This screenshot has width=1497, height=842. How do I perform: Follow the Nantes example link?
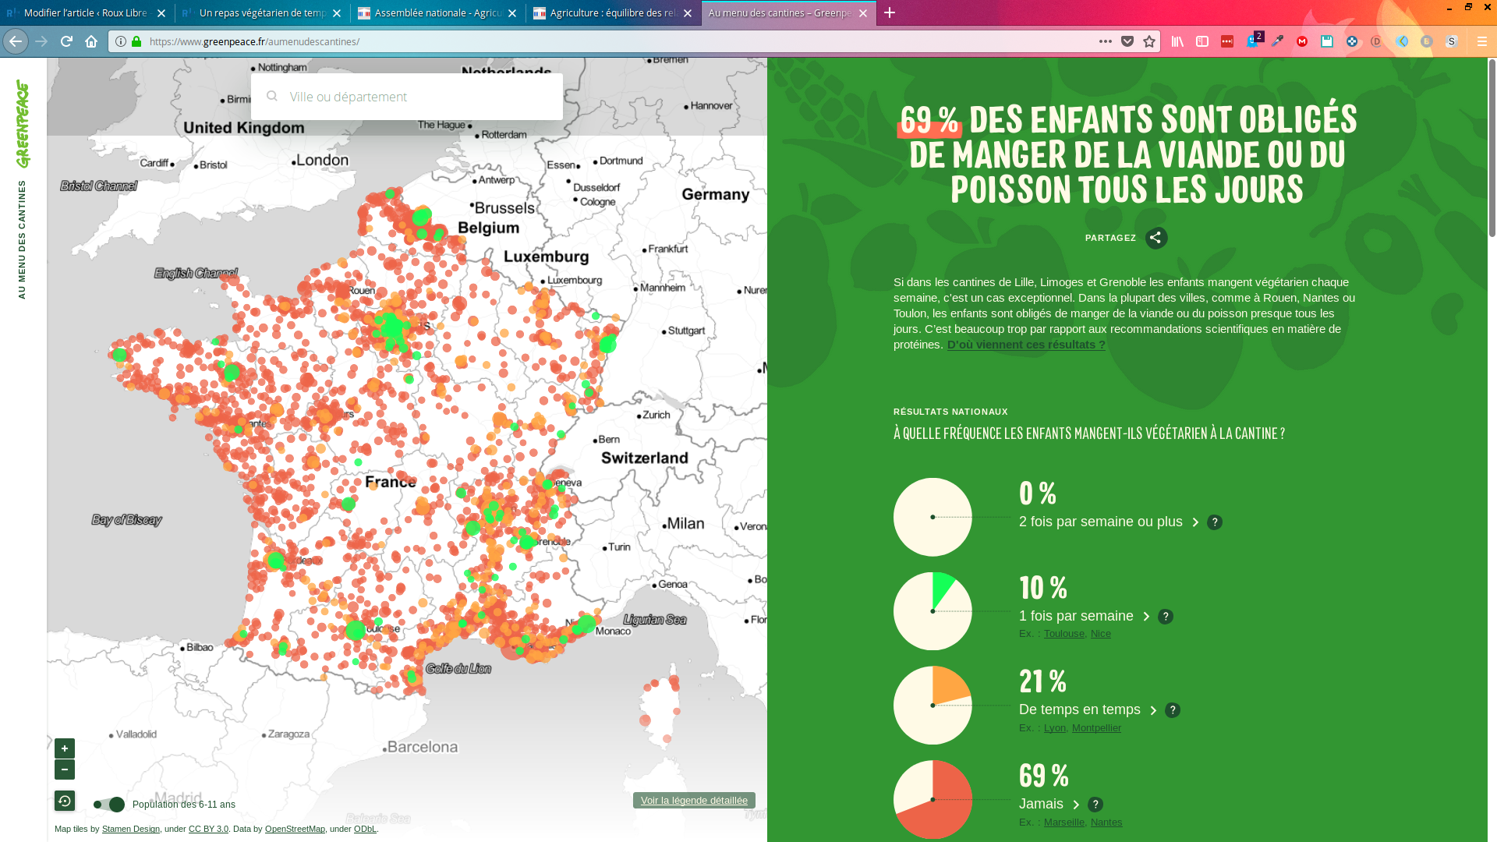coord(1106,823)
